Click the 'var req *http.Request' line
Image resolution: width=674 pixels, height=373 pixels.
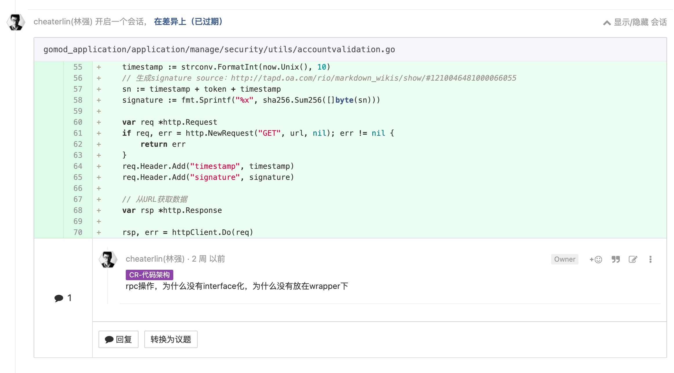pyautogui.click(x=170, y=122)
